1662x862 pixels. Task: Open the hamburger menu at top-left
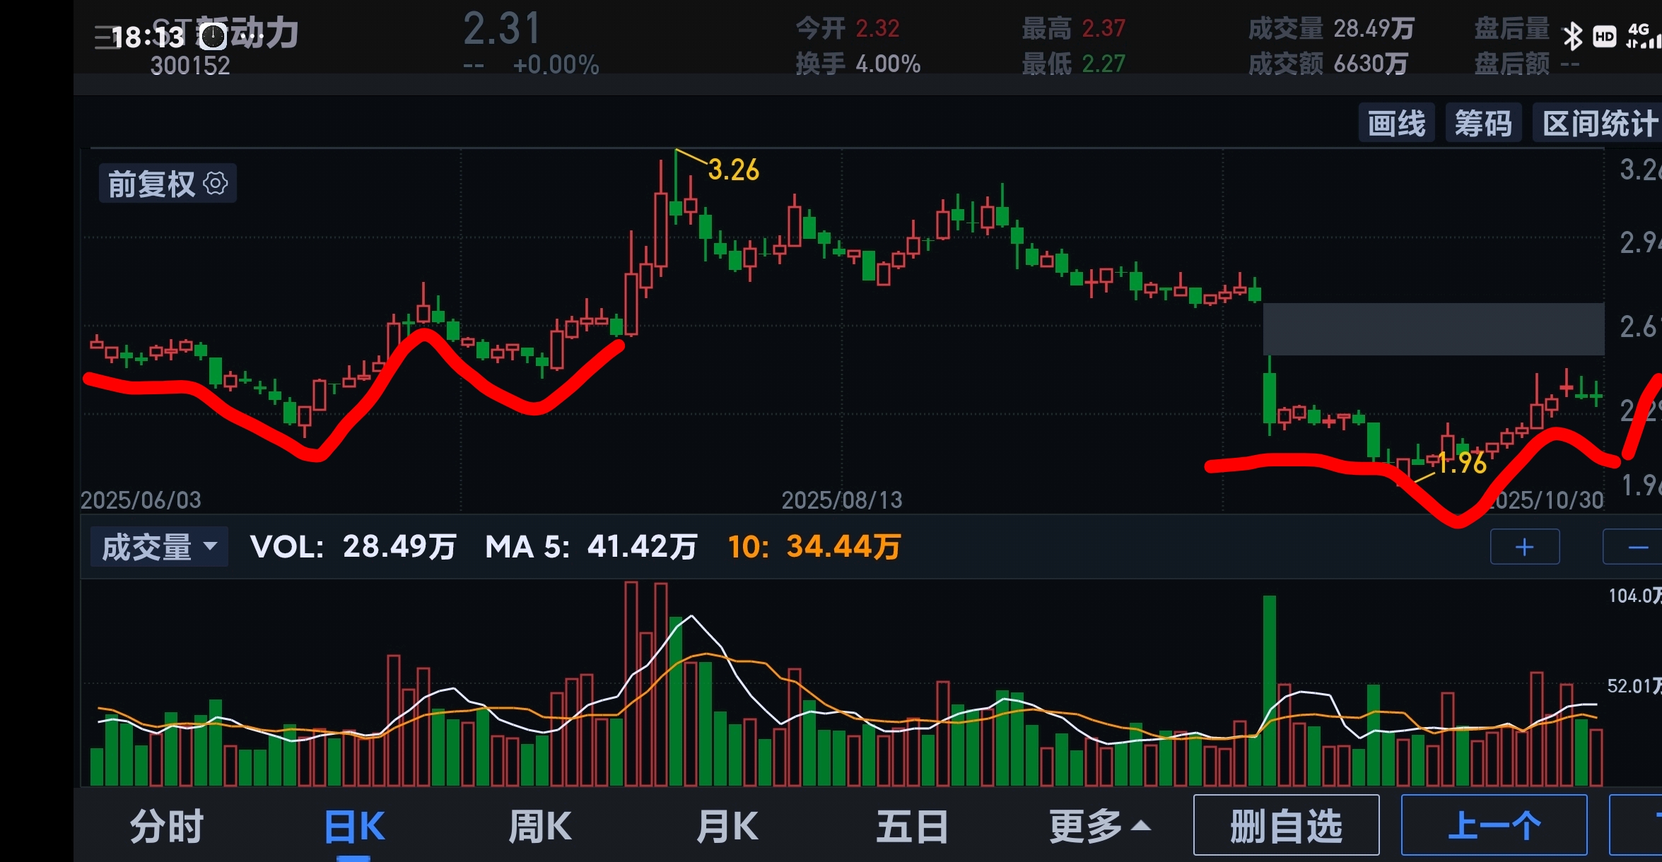pyautogui.click(x=104, y=37)
